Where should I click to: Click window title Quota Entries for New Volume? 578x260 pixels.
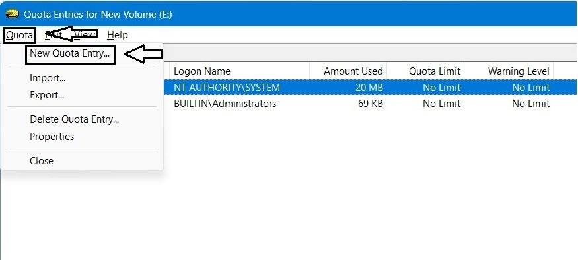click(98, 15)
